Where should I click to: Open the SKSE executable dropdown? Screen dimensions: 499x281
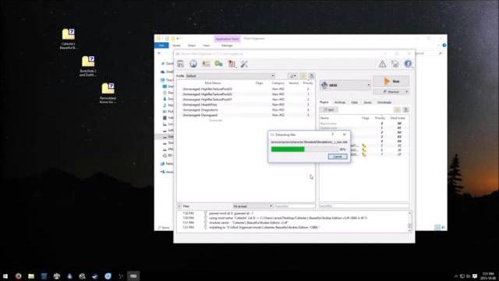click(345, 85)
